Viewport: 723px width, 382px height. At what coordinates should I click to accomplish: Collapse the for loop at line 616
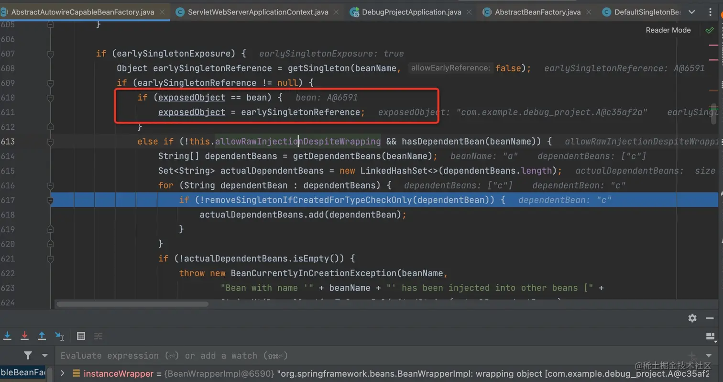[x=50, y=185]
